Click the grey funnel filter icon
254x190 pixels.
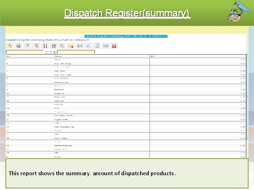point(27,46)
